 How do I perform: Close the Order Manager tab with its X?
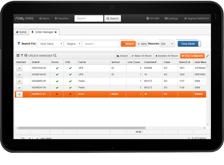(55, 32)
